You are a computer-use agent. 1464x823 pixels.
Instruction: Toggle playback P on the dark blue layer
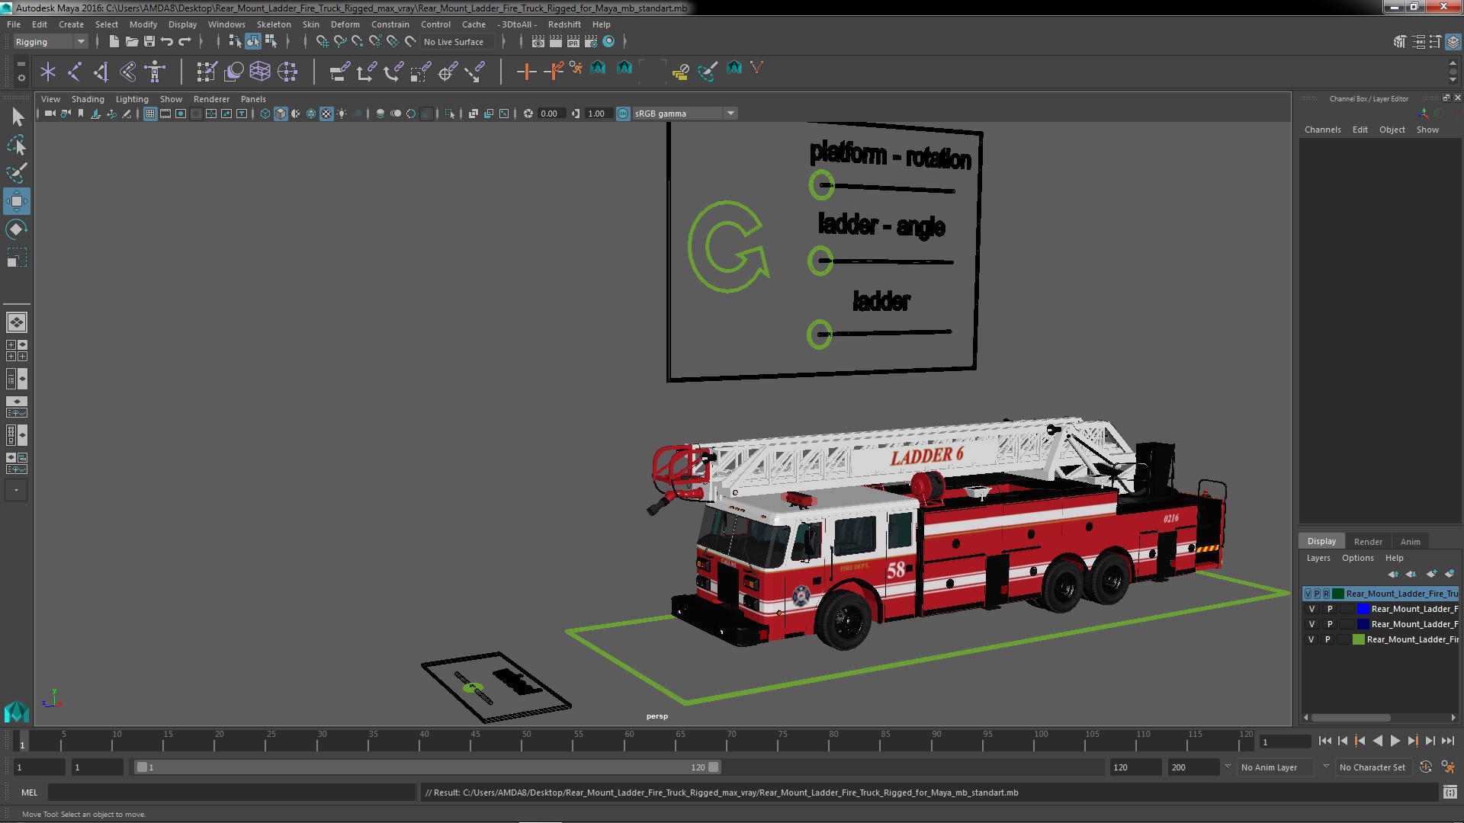1330,624
